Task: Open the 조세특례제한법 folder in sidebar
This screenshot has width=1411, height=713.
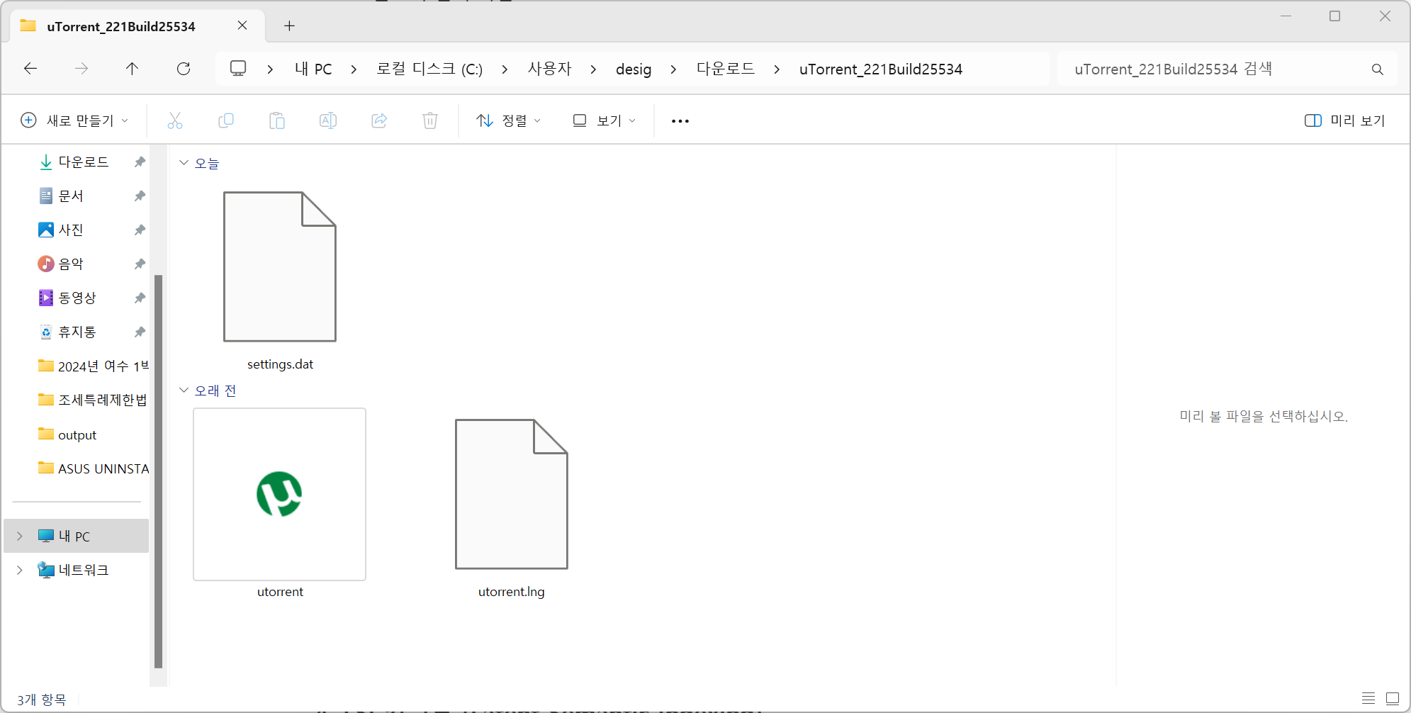Action: click(x=93, y=400)
